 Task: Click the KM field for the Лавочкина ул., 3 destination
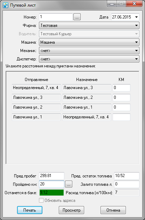(121, 88)
